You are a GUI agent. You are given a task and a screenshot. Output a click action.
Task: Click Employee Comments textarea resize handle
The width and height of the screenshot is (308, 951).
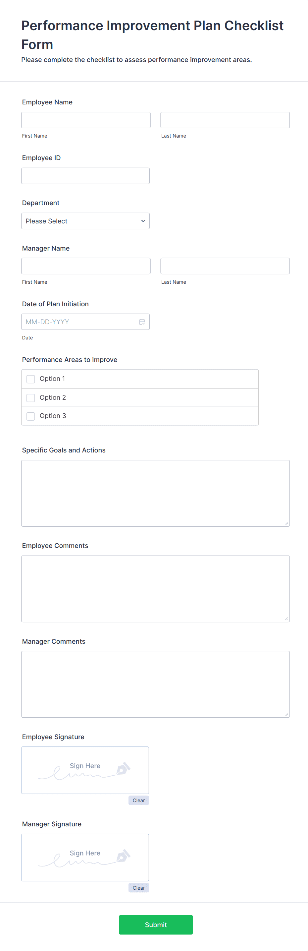286,619
